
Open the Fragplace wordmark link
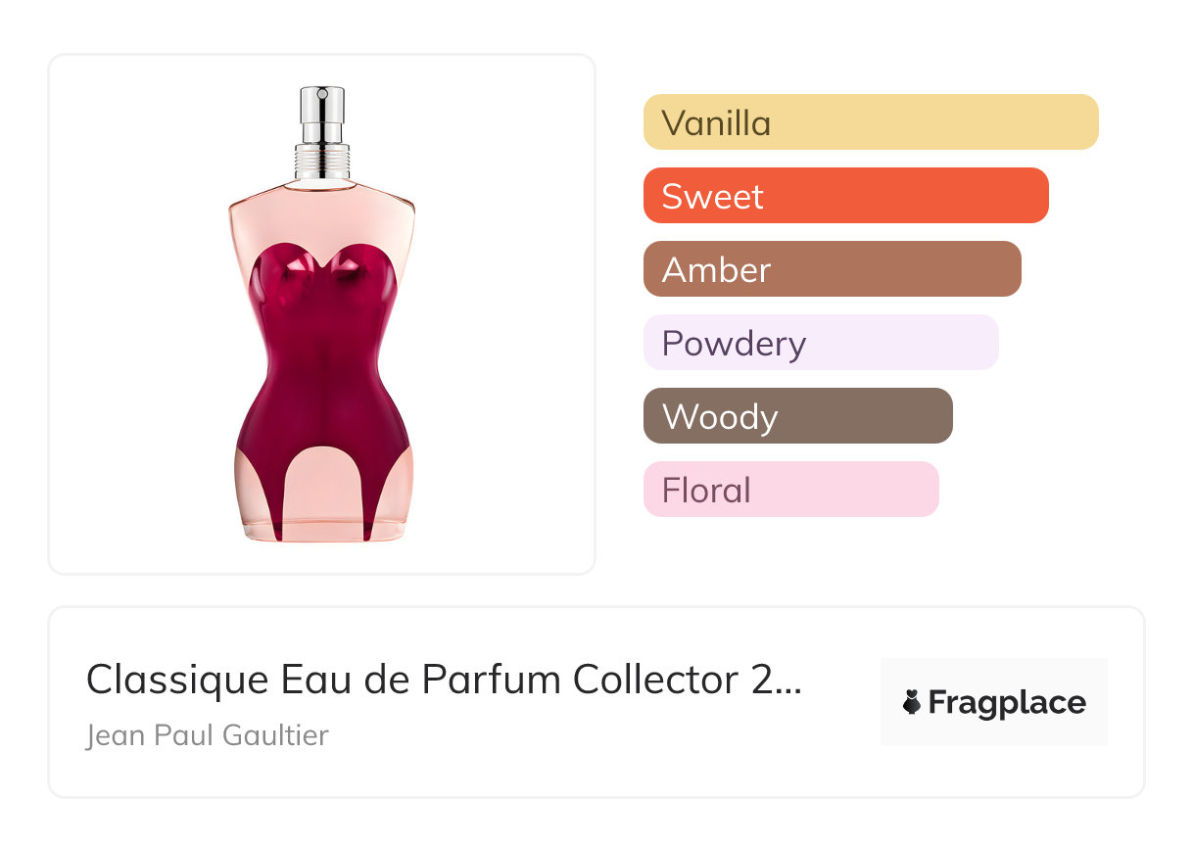pyautogui.click(x=1007, y=703)
